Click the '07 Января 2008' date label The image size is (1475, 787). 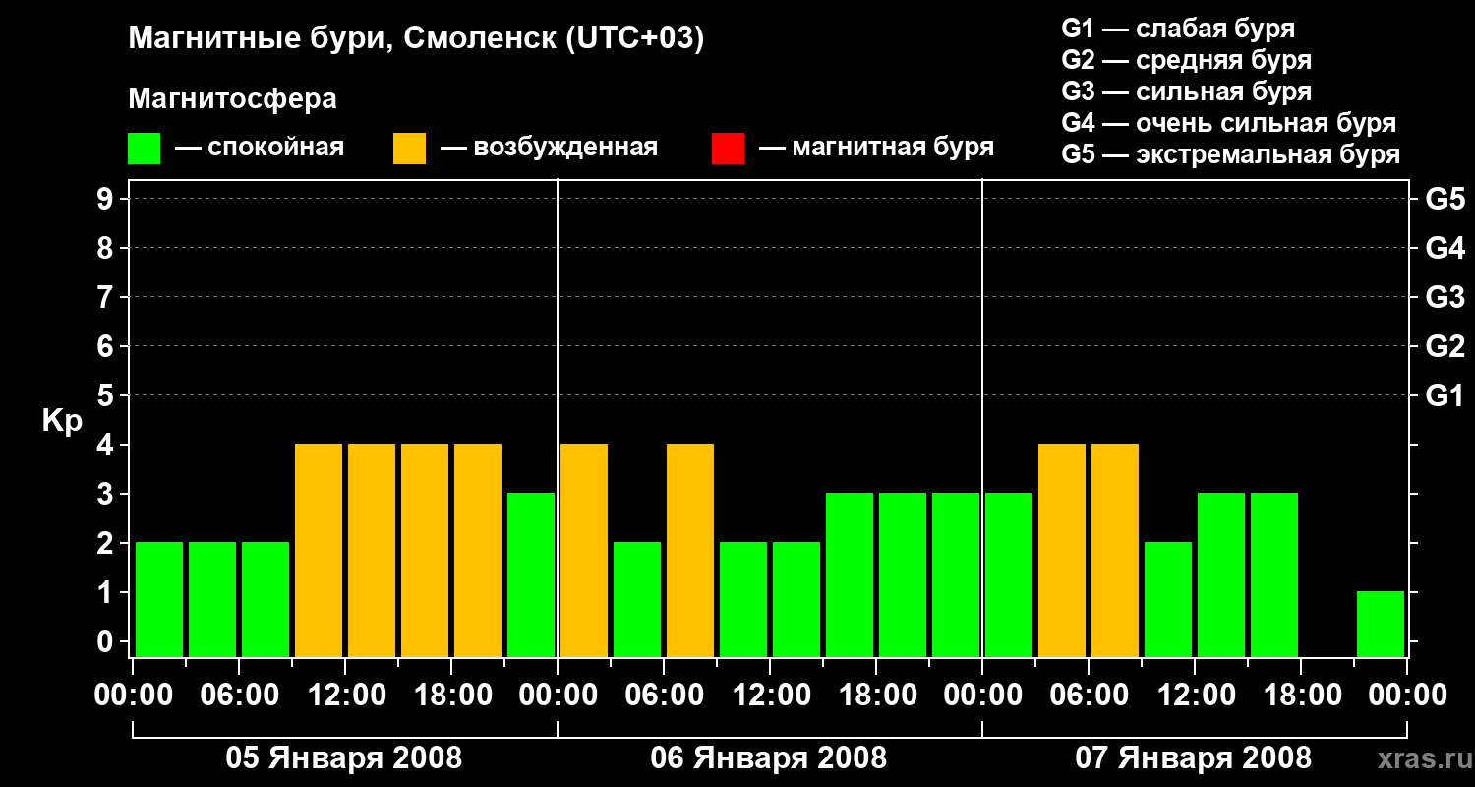(1194, 758)
